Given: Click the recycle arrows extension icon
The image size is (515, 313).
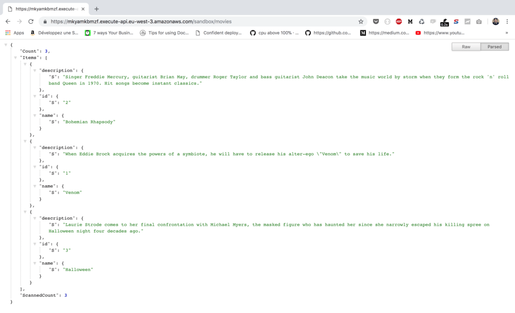Looking at the screenshot, I should point(421,21).
